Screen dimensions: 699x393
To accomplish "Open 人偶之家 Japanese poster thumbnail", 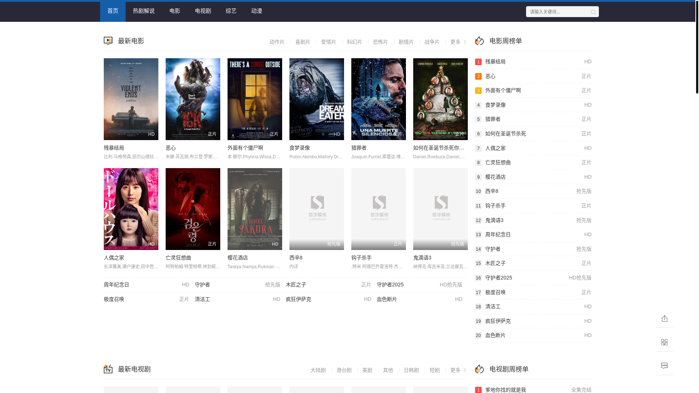I will pos(131,209).
